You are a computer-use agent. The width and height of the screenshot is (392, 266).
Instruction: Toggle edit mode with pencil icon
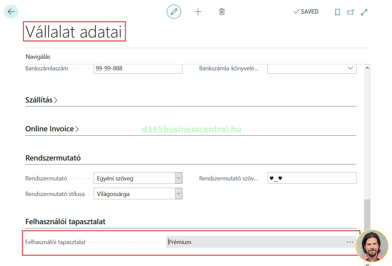coord(174,12)
